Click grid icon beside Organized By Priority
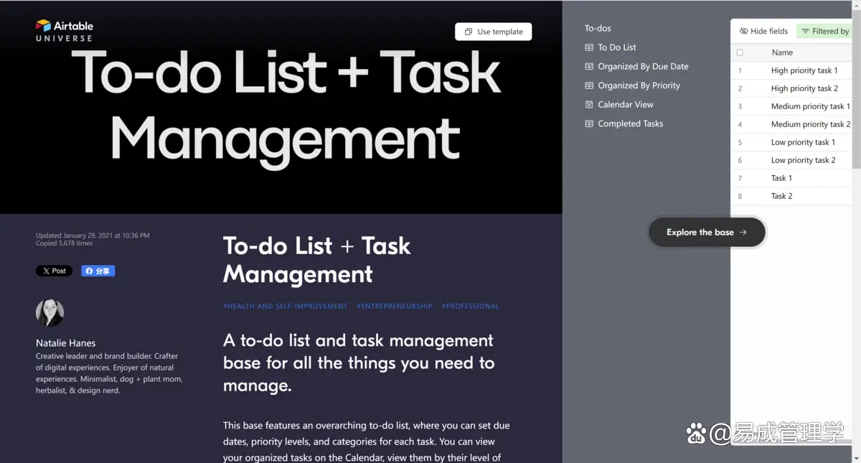 pos(589,85)
